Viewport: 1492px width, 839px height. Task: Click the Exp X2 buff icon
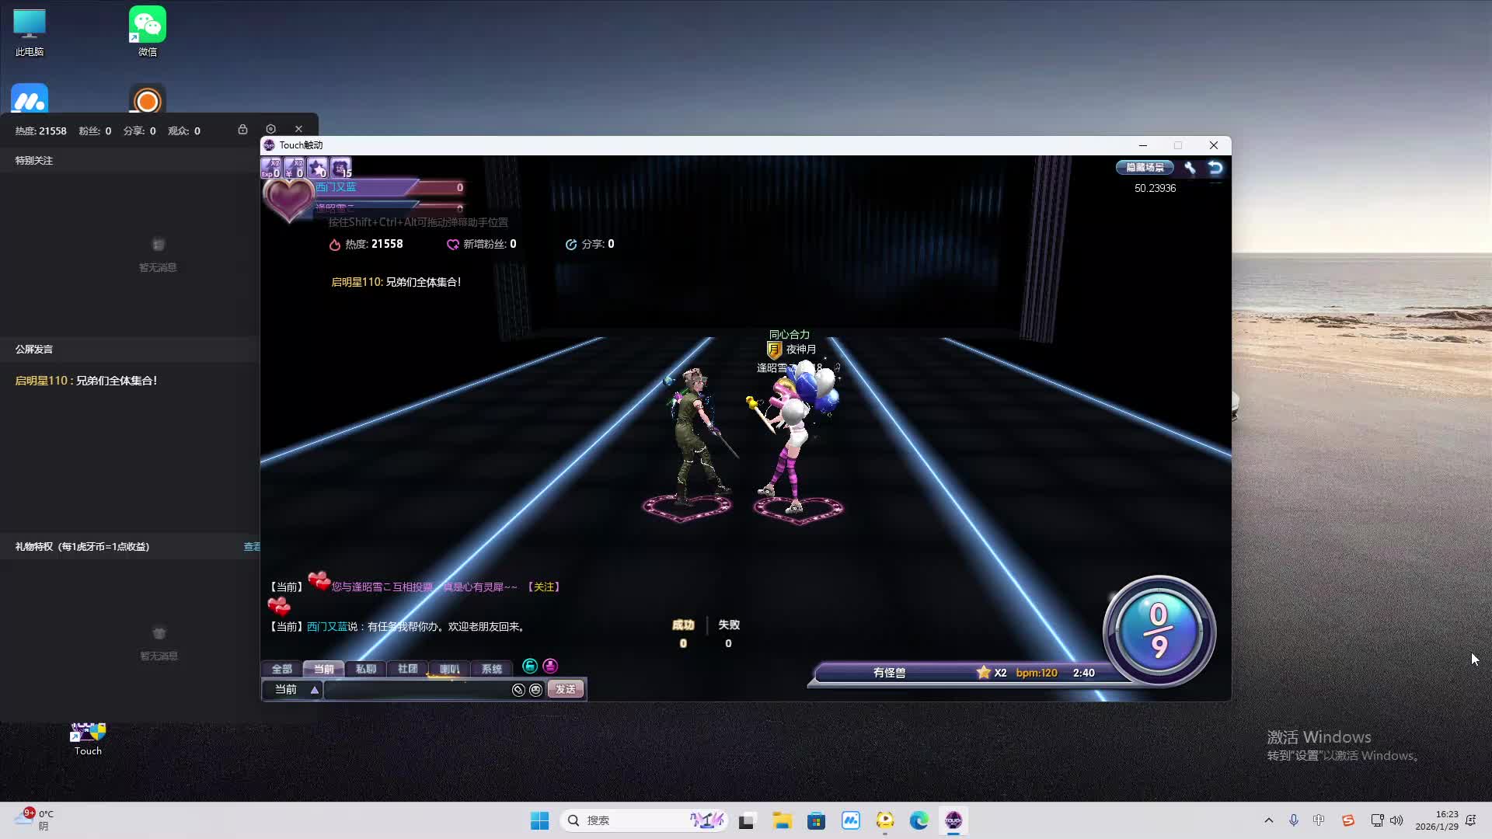(270, 168)
